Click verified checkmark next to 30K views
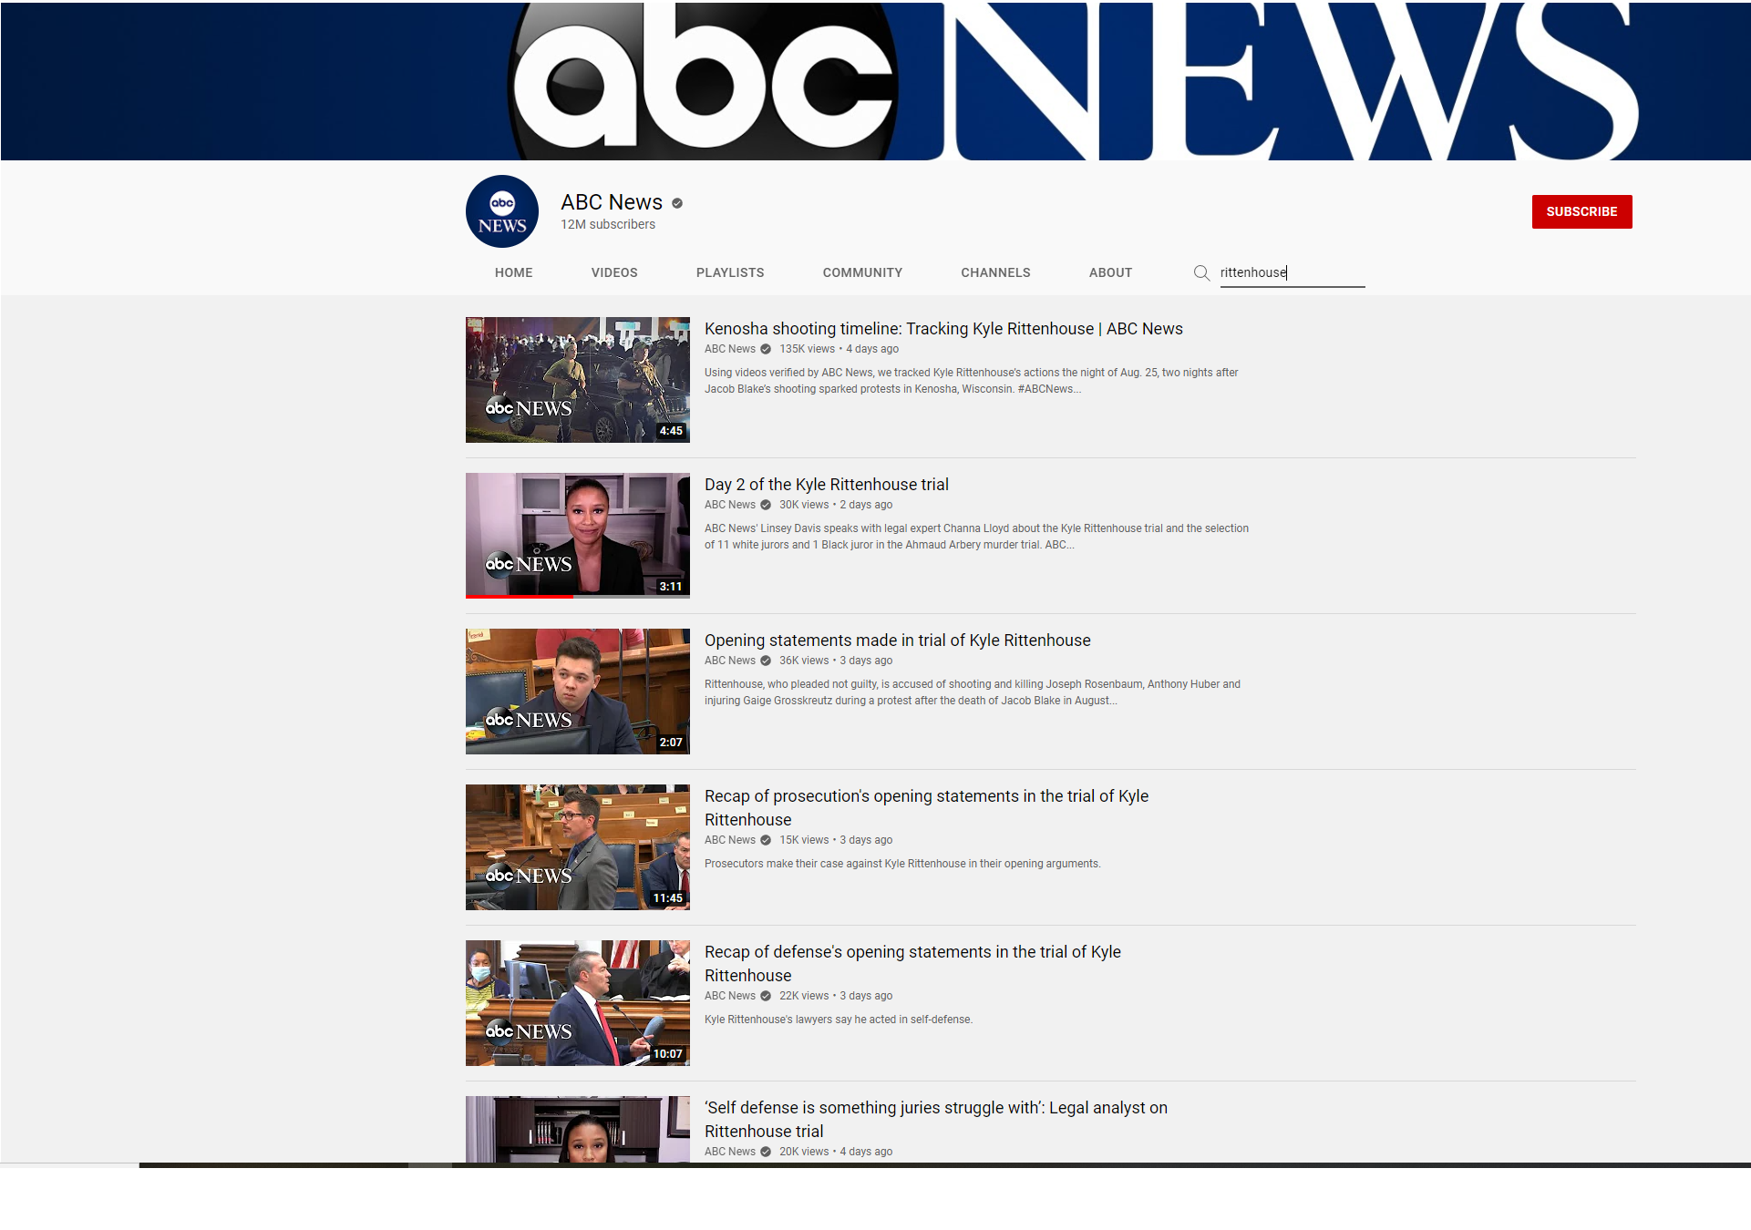Screen dimensions: 1751x1230 click(766, 505)
